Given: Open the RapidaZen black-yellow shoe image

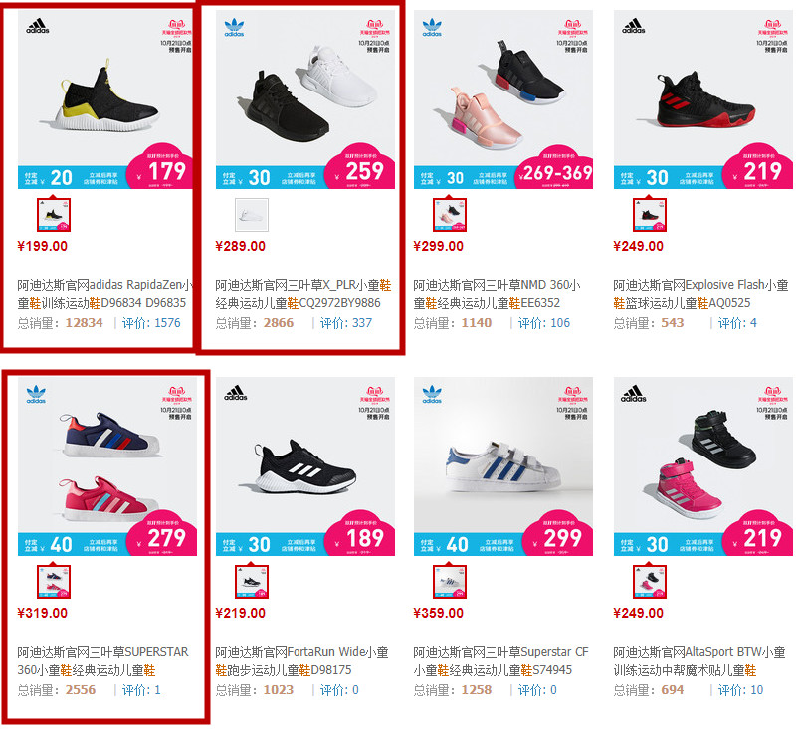Looking at the screenshot, I should (x=104, y=99).
